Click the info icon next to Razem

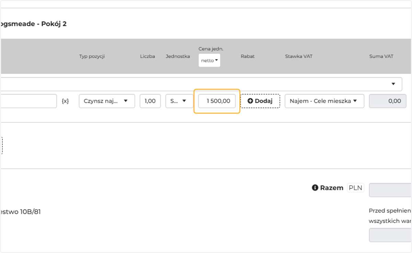coord(315,188)
